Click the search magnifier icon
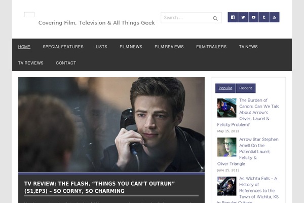This screenshot has height=203, width=304. (x=215, y=18)
